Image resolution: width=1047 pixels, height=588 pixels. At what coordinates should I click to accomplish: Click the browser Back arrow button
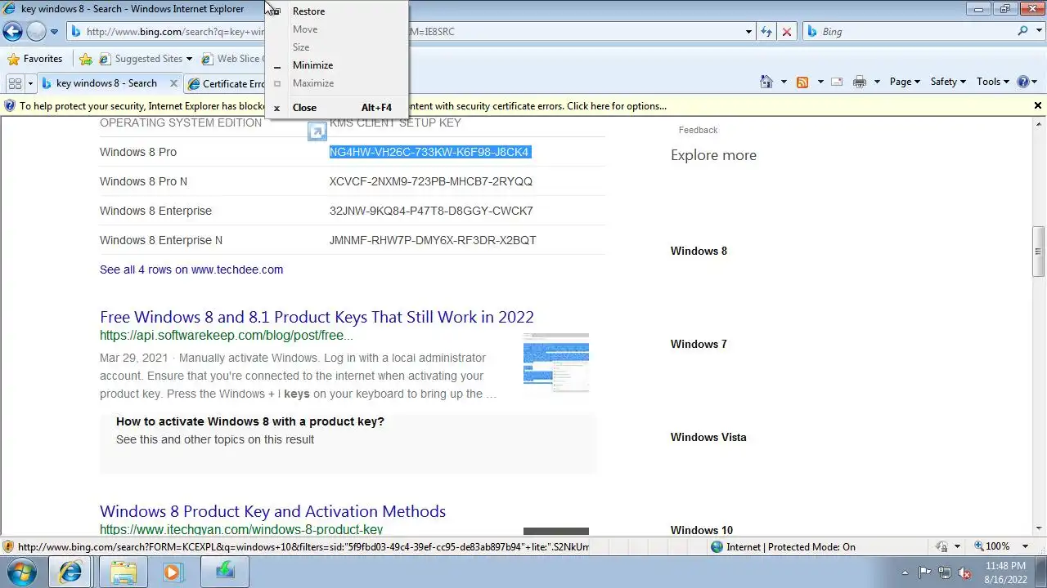[12, 32]
